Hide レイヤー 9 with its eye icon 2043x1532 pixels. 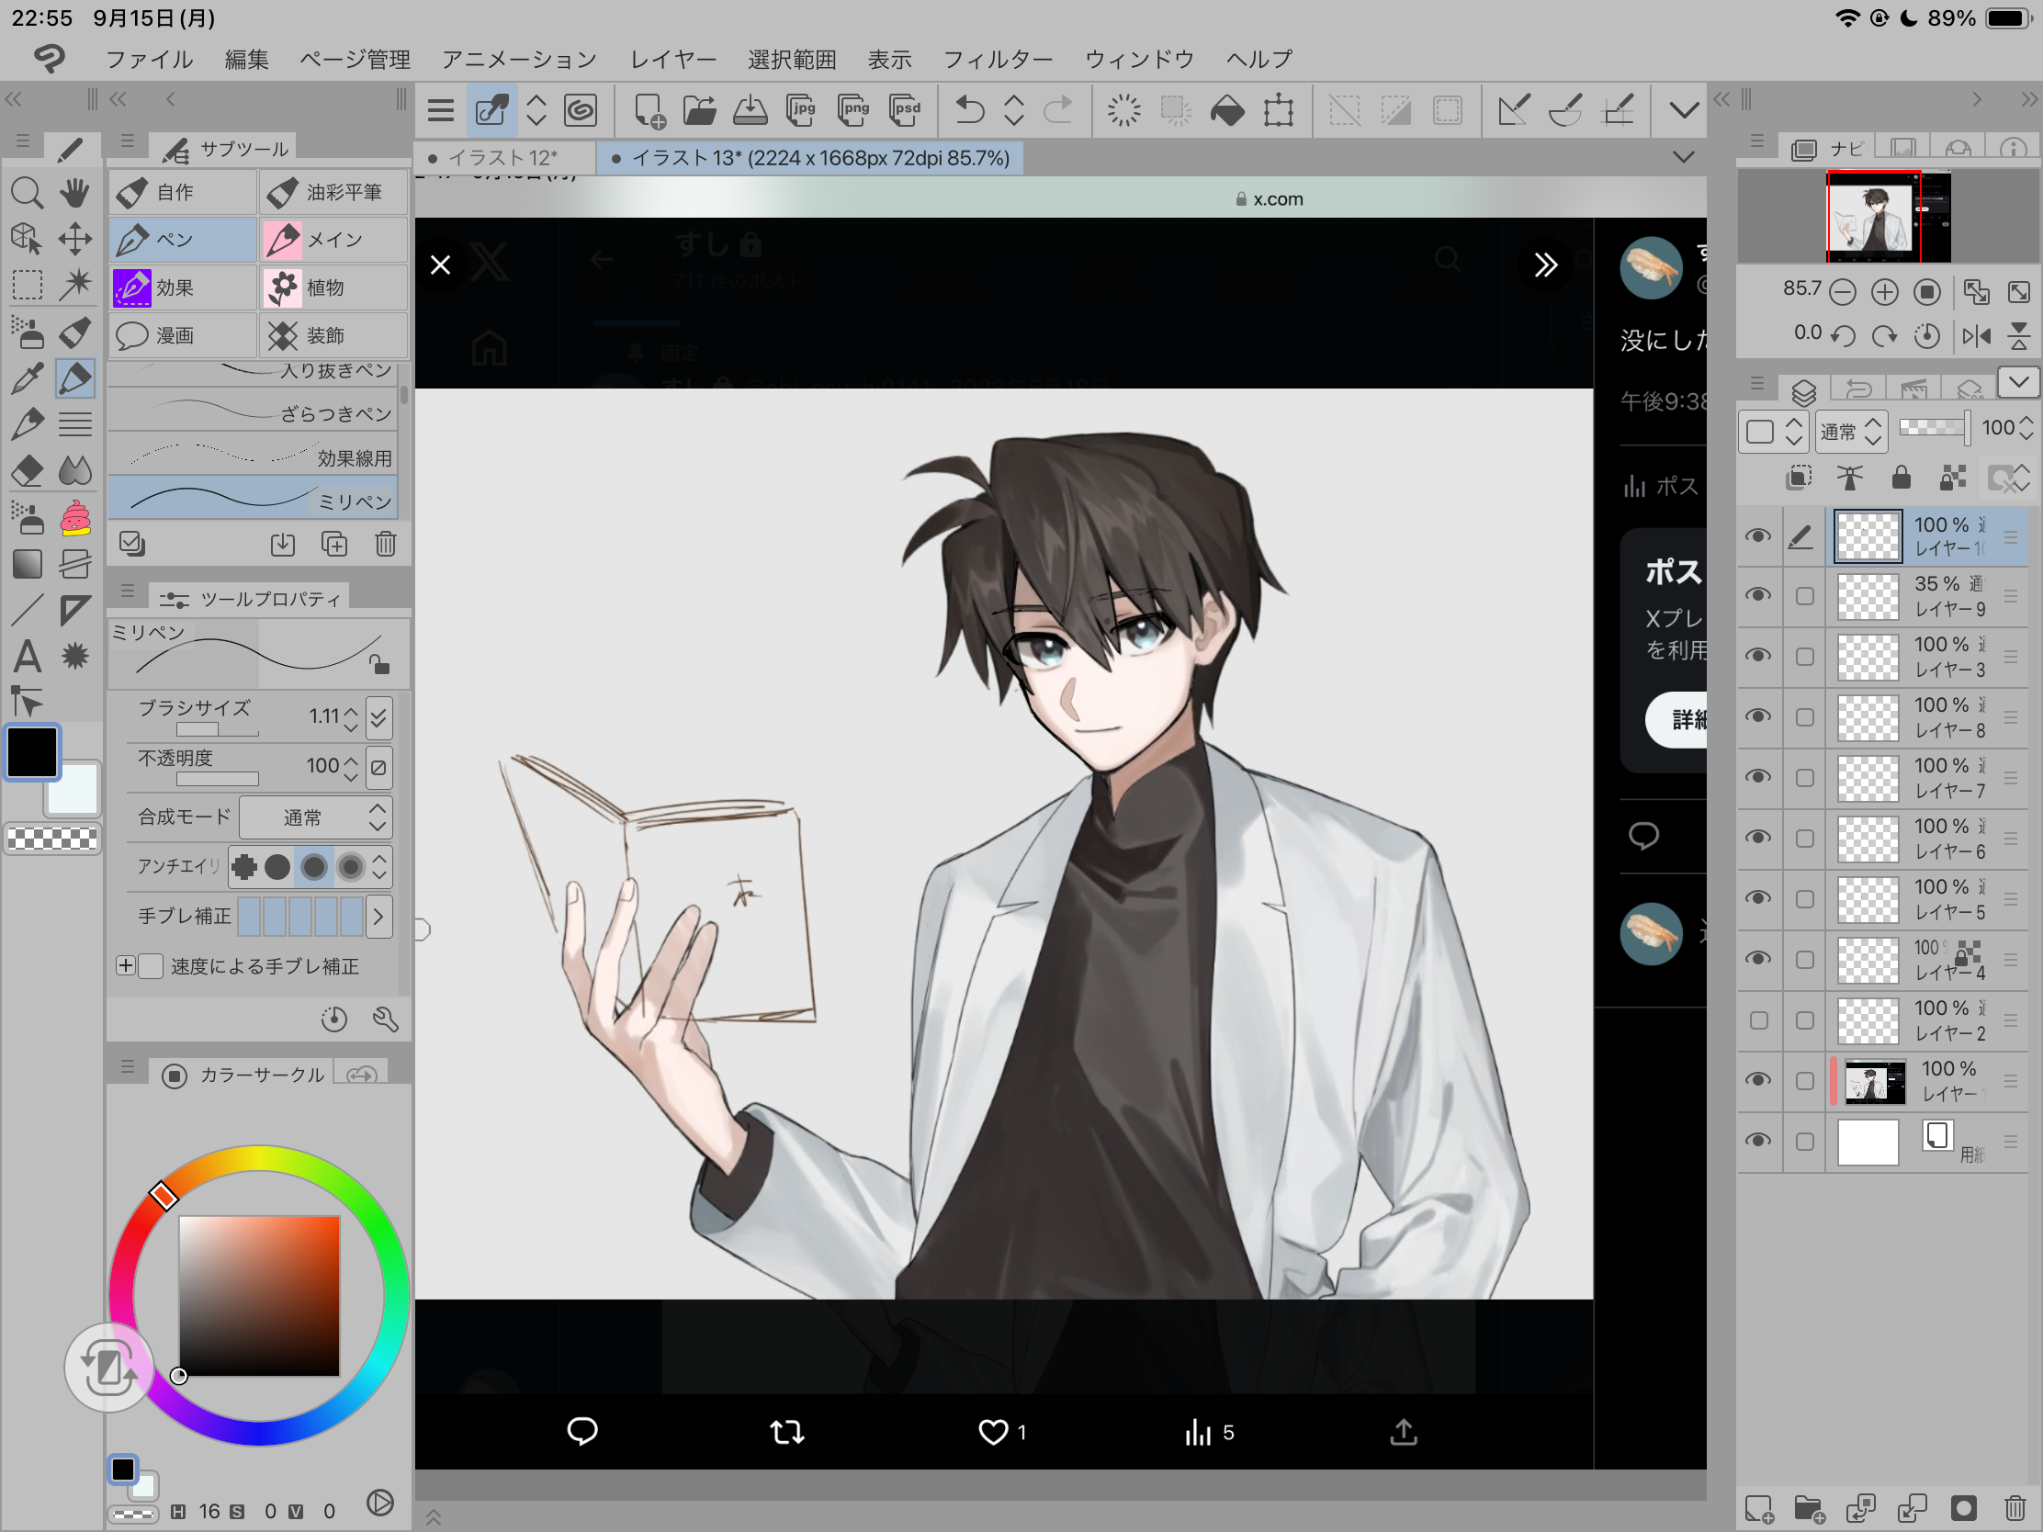point(1757,595)
